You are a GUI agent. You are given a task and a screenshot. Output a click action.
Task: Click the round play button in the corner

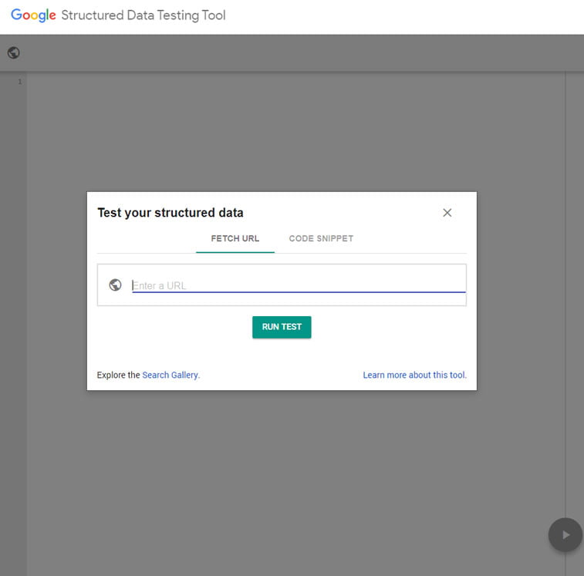(565, 534)
